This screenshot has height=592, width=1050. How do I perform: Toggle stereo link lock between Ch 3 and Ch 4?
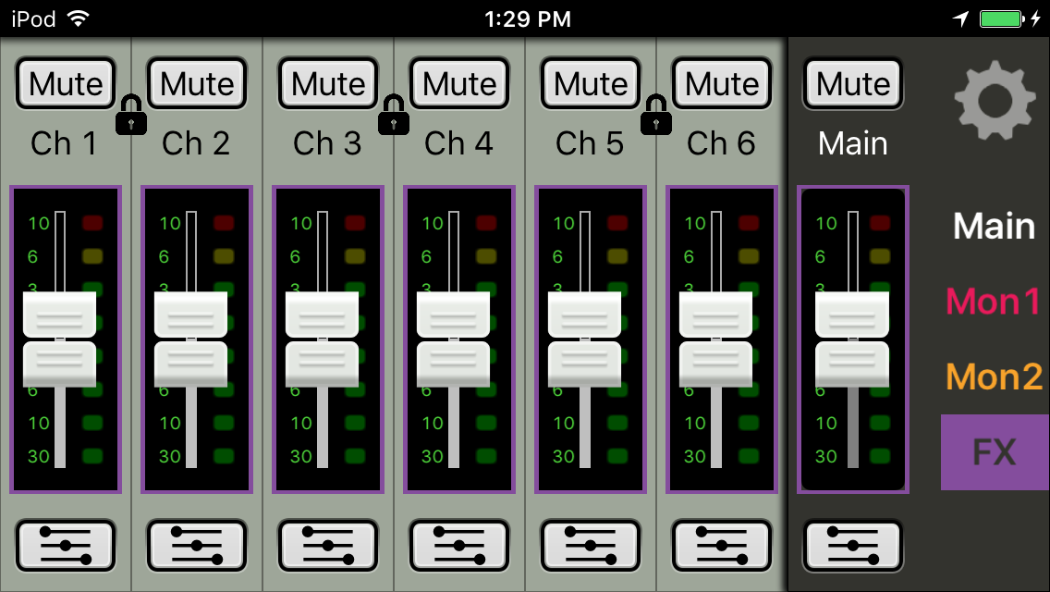(x=394, y=116)
